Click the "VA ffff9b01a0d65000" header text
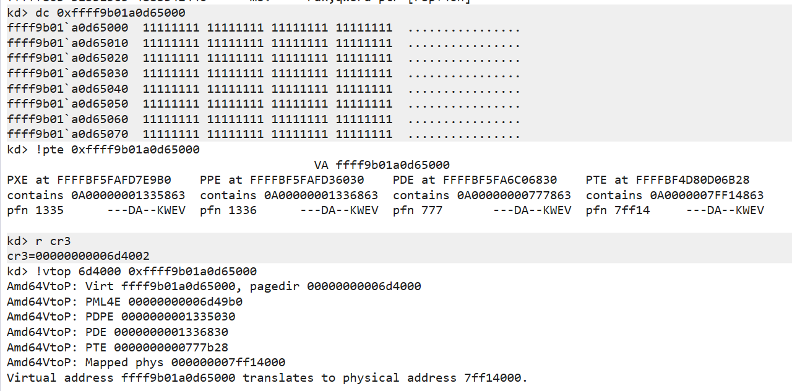The height and width of the screenshot is (391, 792). coord(382,165)
